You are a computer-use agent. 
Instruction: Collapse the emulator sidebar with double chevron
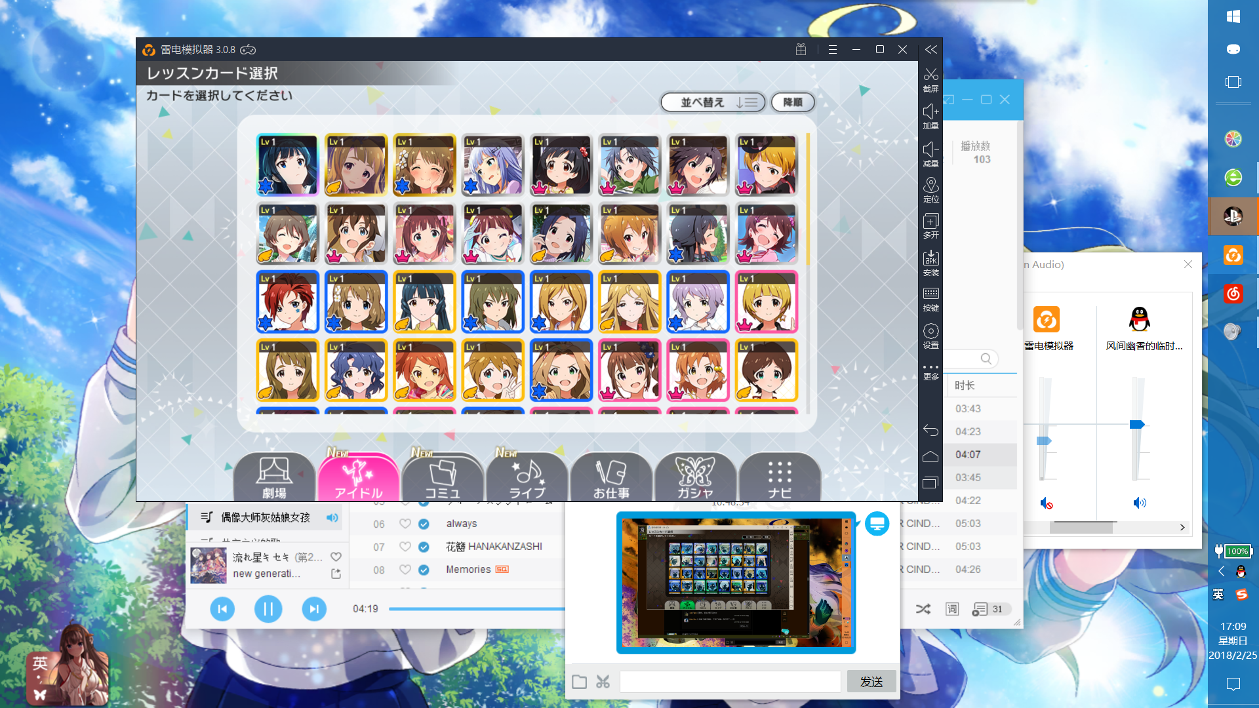[930, 50]
